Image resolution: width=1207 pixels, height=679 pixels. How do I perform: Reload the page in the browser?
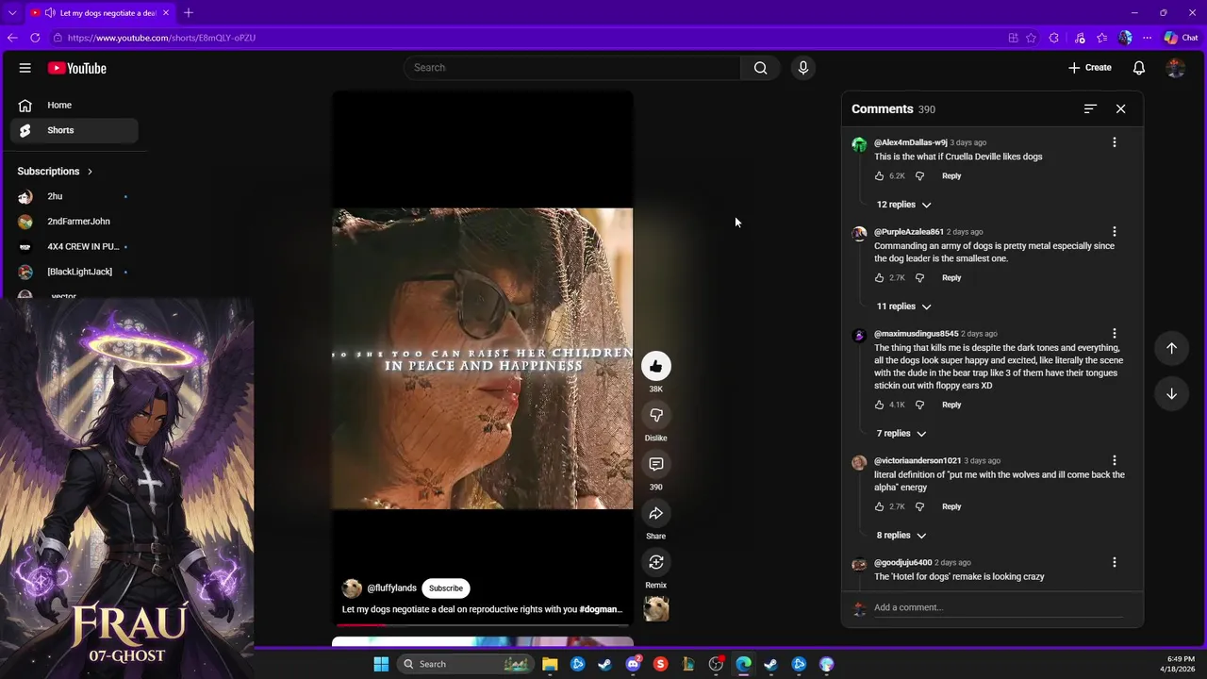click(x=35, y=38)
